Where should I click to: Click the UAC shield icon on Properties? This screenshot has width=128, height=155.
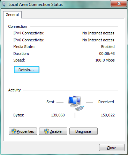coord(14,131)
